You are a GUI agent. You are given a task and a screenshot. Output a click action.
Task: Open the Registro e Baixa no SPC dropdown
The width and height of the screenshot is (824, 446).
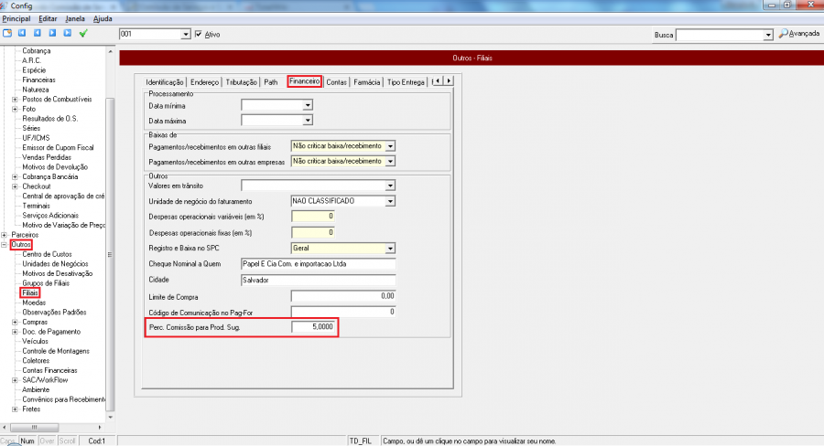click(389, 248)
